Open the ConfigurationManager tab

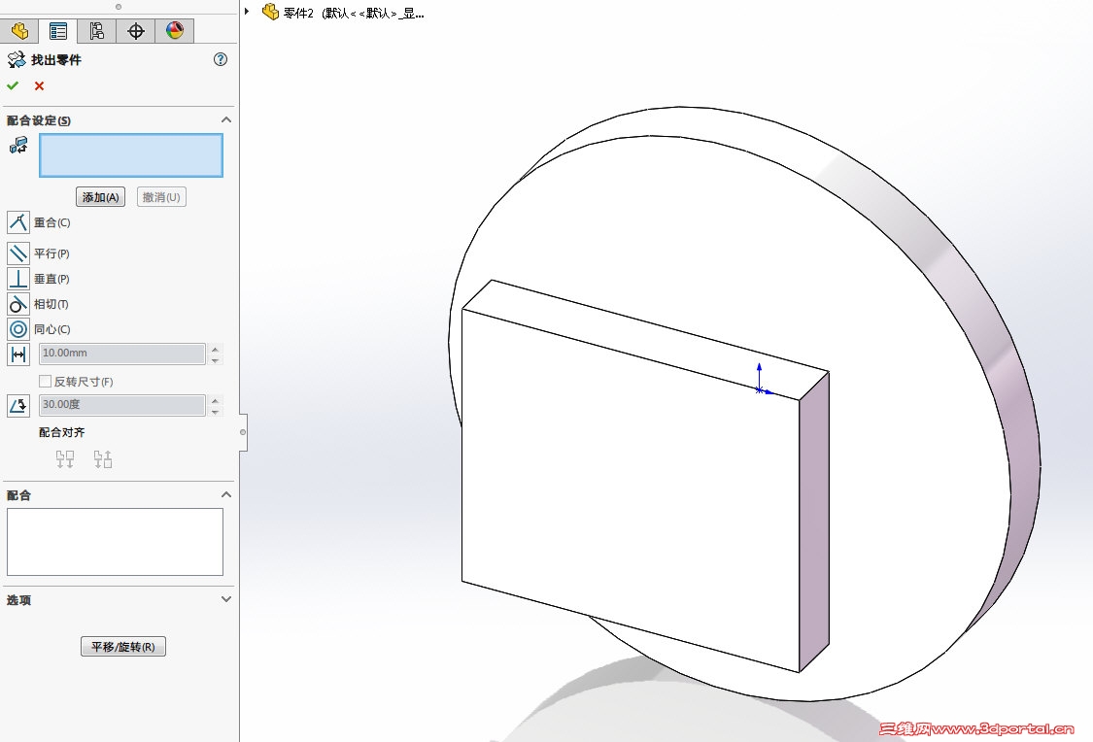(x=96, y=31)
